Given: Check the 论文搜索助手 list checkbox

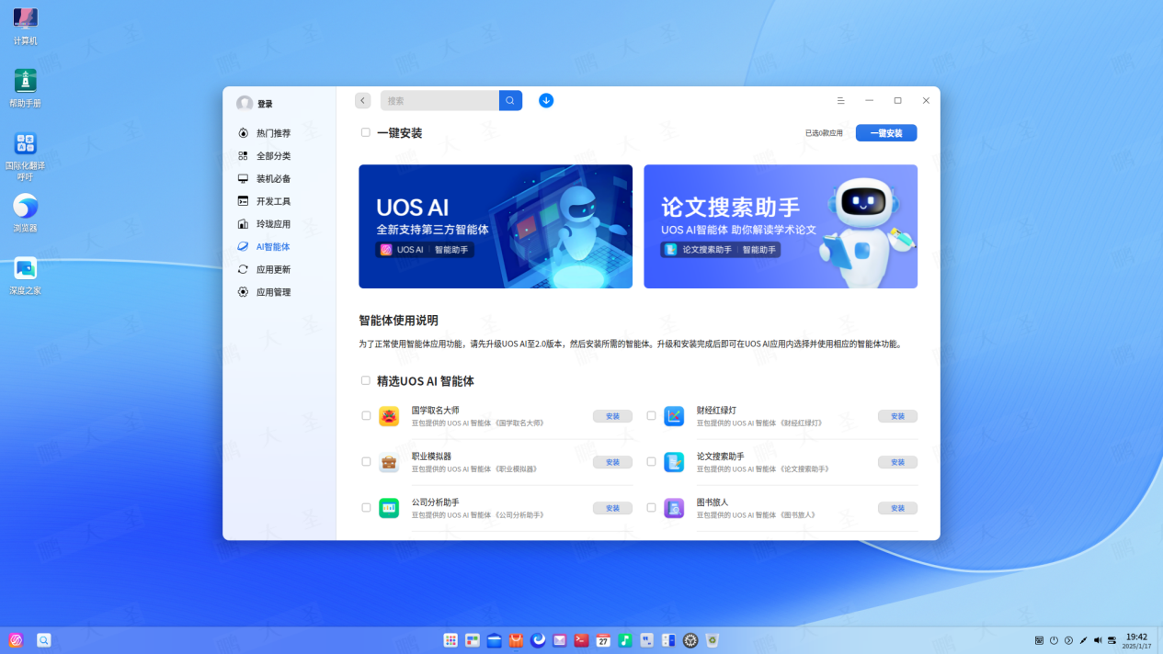Looking at the screenshot, I should click(651, 462).
